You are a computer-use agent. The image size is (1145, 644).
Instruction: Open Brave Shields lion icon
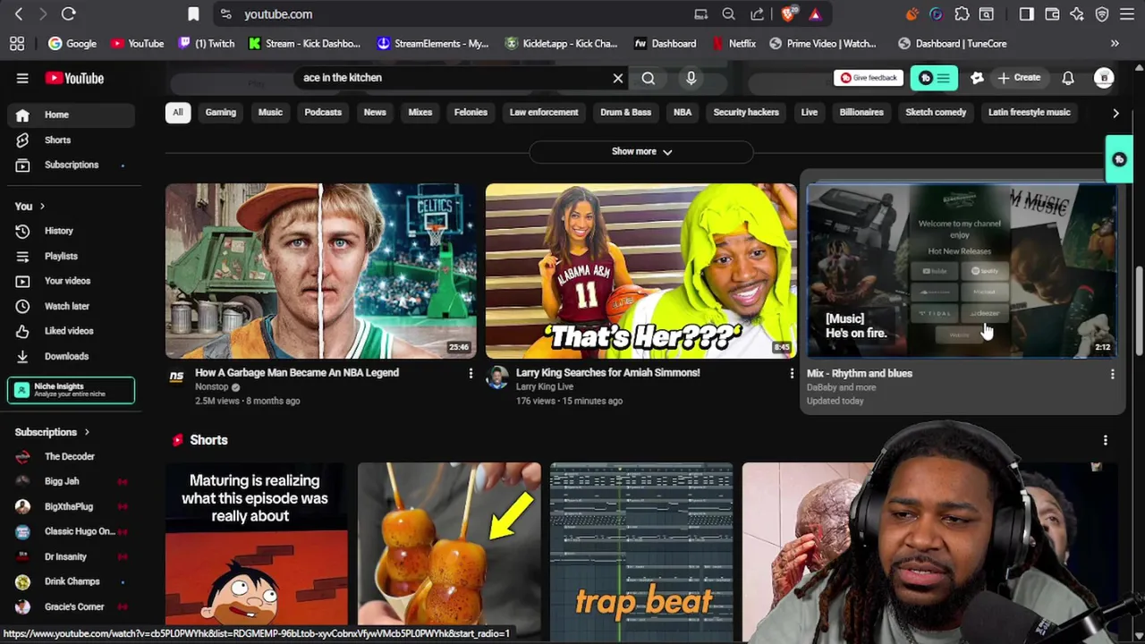click(x=788, y=14)
